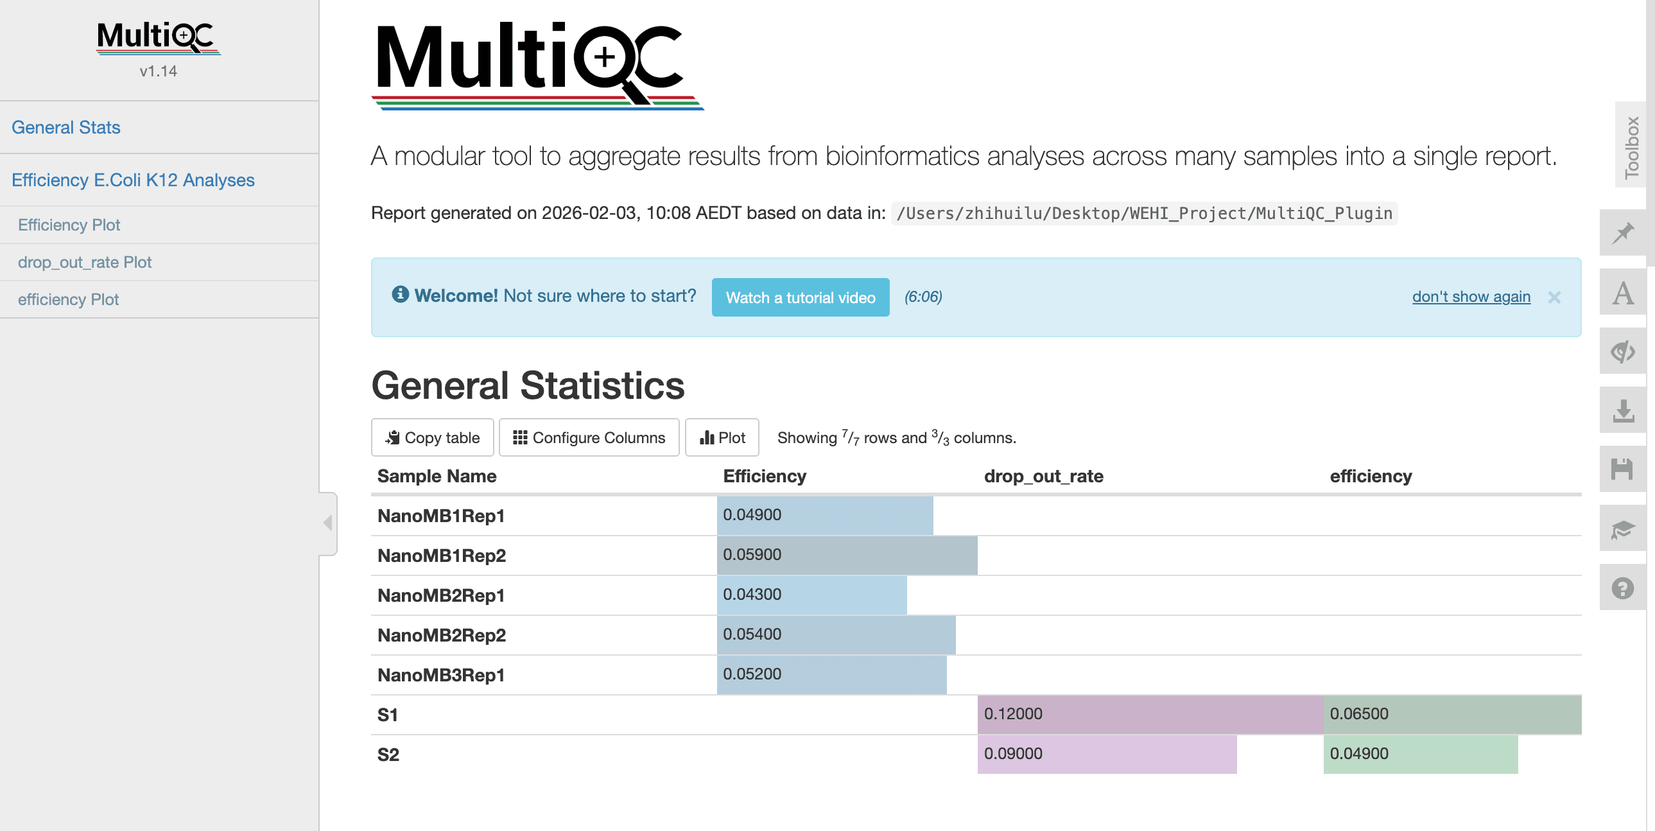The image size is (1655, 831).
Task: Click the v1.14 version label
Action: coord(158,71)
